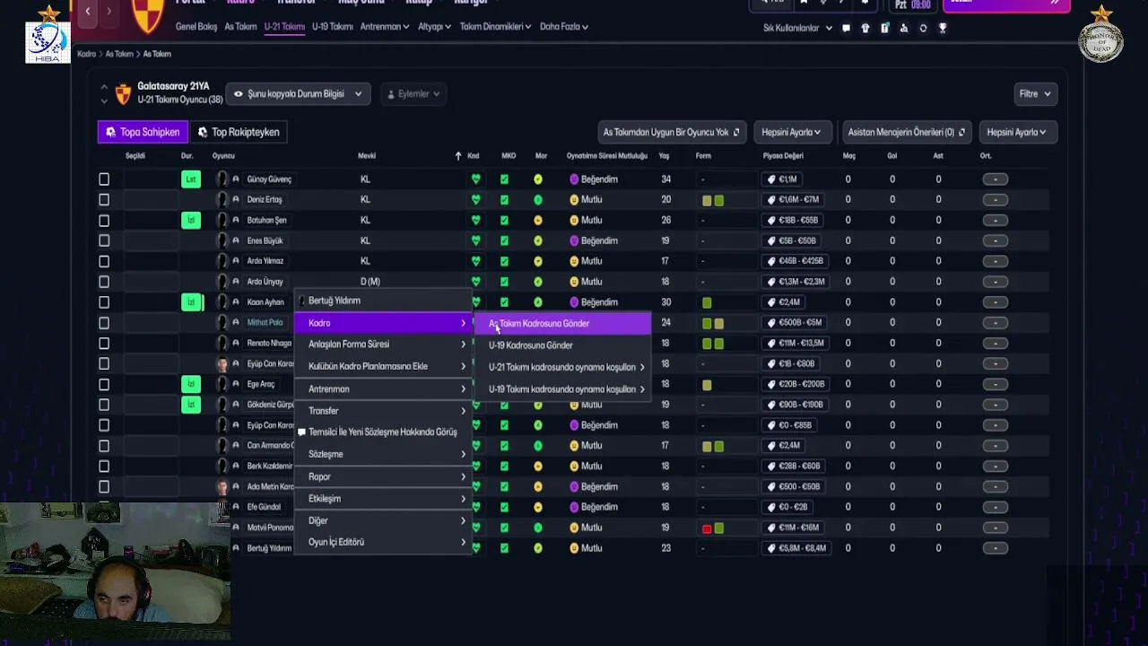The image size is (1148, 646).
Task: Expand the Daha Fazla dropdown
Action: 564,27
